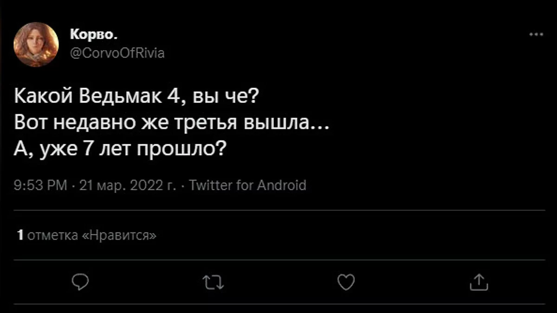This screenshot has height=313, width=557.
Task: Like the tweet with the heart icon
Action: pyautogui.click(x=346, y=281)
